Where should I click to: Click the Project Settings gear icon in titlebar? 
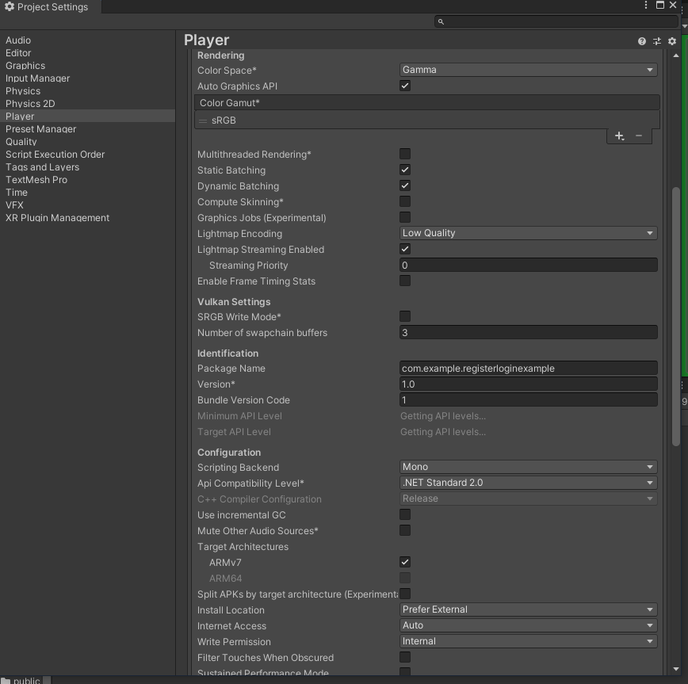pos(10,6)
